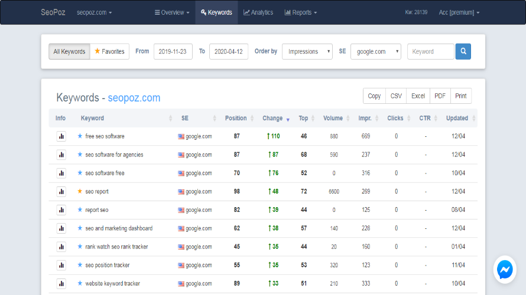Open the Analytics tab
Screen dimensions: 526x295
point(258,12)
